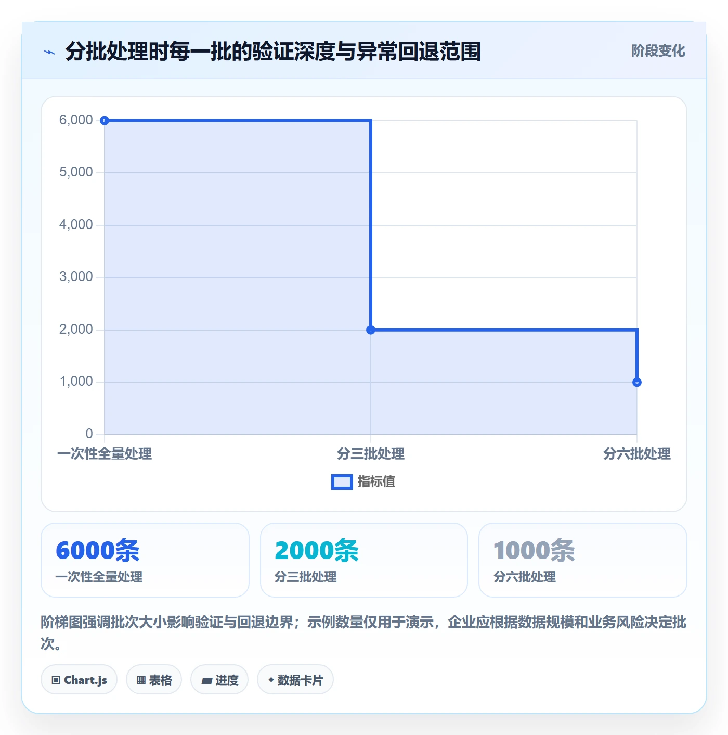Click the 指标值 legend label
The height and width of the screenshot is (735, 728).
pyautogui.click(x=376, y=482)
